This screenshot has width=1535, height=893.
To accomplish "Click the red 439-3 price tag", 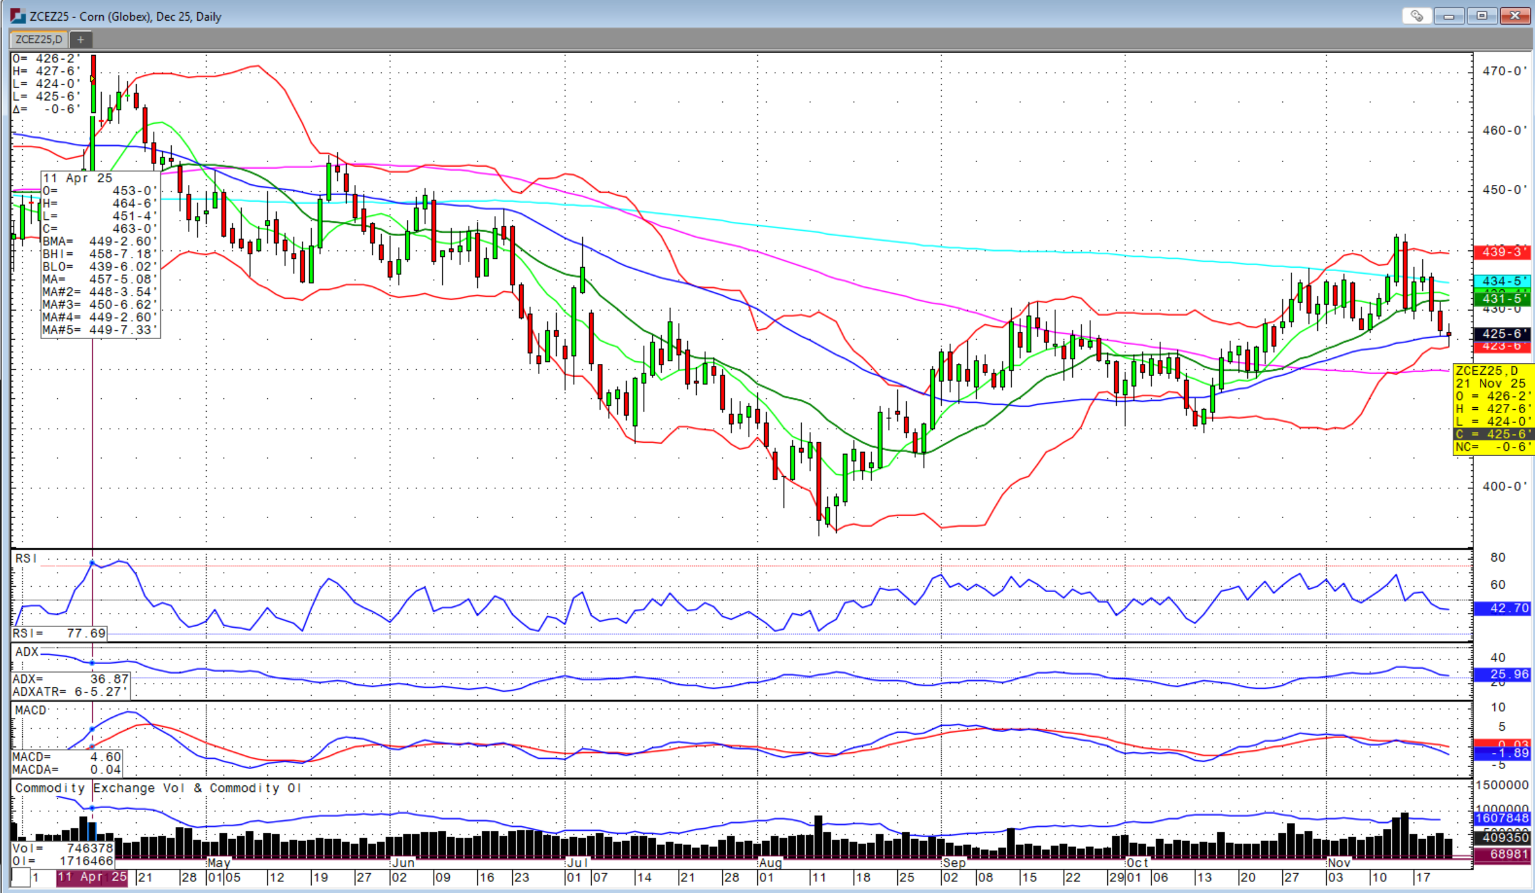I will [x=1501, y=252].
